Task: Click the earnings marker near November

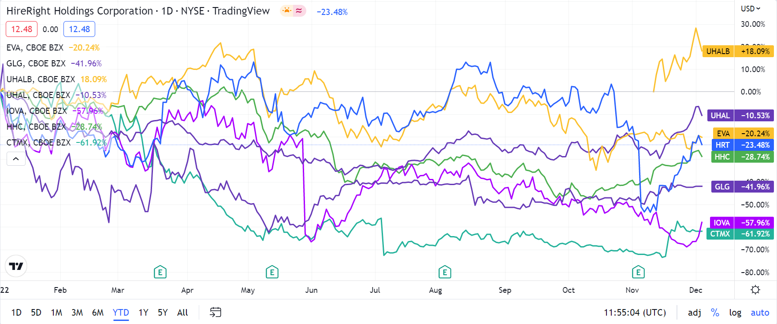Action: click(638, 273)
